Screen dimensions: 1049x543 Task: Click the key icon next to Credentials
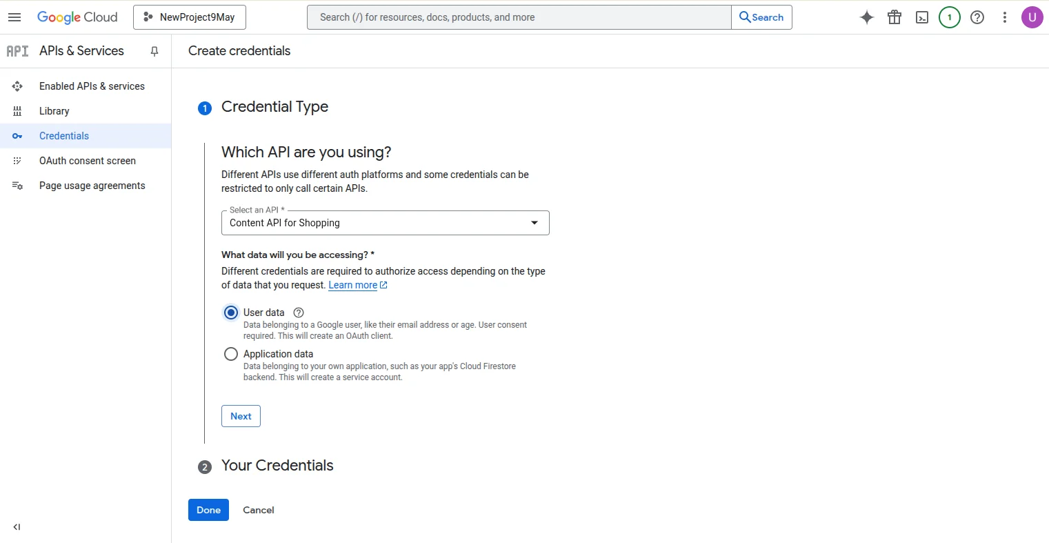click(x=17, y=136)
